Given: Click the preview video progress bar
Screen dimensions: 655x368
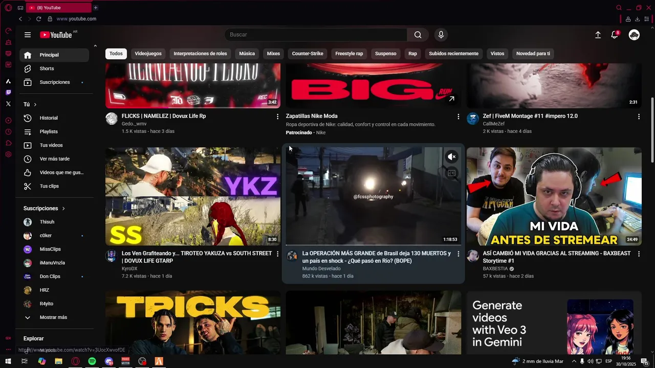Looking at the screenshot, I should pos(373,245).
